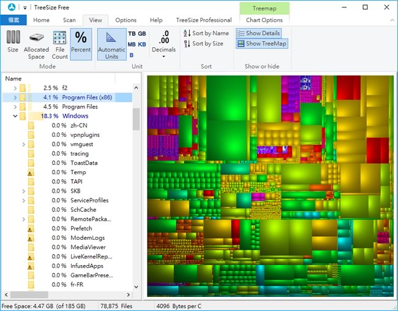
Task: Enable Automatic Units
Action: pos(111,44)
